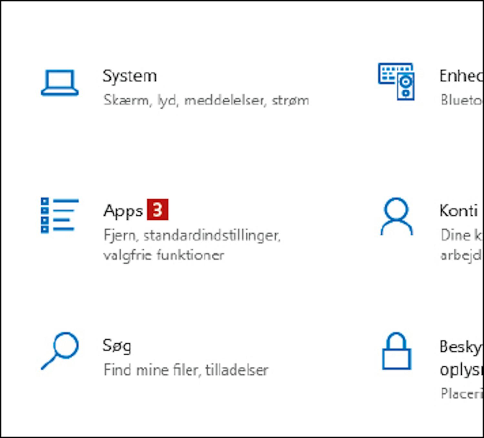Viewport: 484px width, 438px height.
Task: Click the System laptop icon
Action: point(60,83)
